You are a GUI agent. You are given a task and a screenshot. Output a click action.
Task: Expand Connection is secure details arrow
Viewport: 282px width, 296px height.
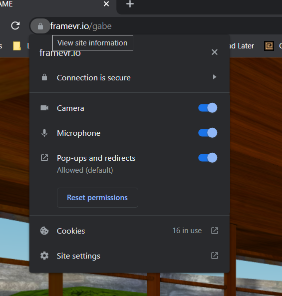[x=215, y=77]
